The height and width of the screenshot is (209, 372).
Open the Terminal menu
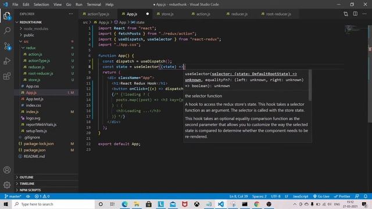point(94,5)
